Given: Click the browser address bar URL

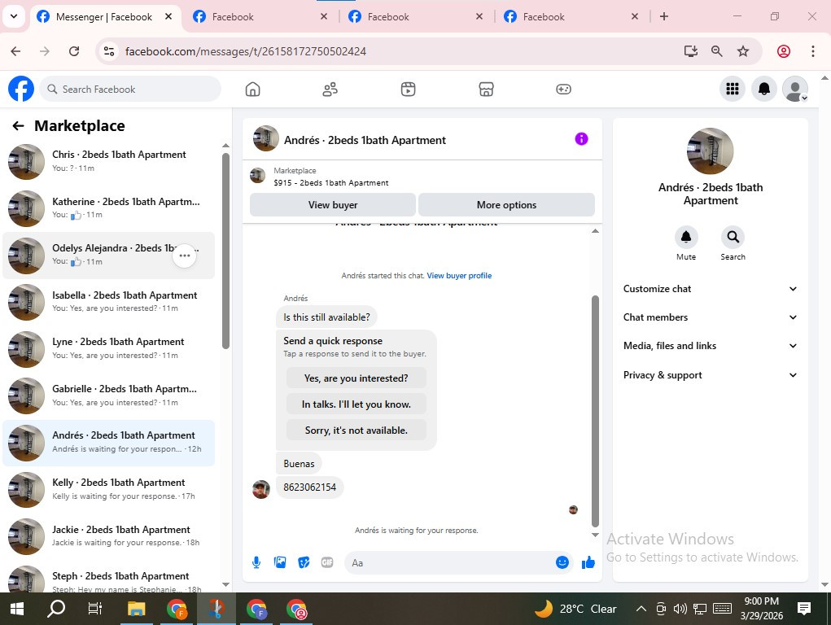Looking at the screenshot, I should (245, 51).
